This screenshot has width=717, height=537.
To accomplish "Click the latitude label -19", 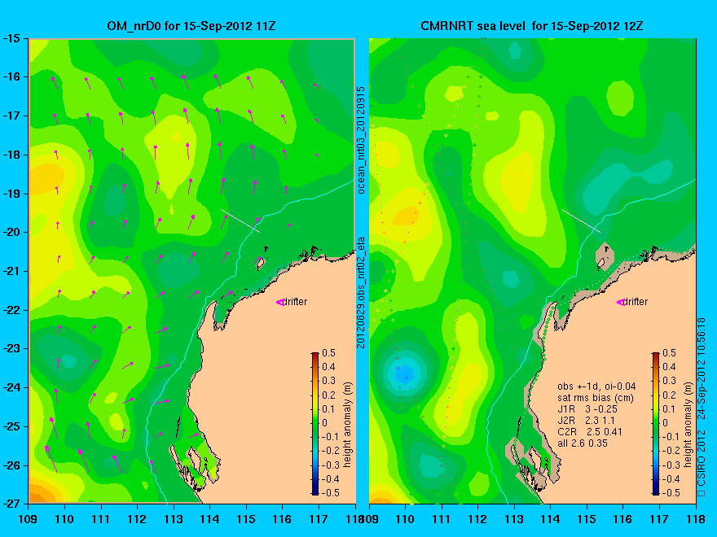I will [11, 194].
